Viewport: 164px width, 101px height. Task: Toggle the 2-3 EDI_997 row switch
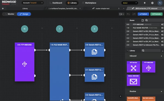tap(163, 42)
